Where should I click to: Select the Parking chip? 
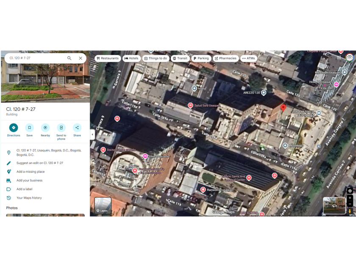[201, 58]
